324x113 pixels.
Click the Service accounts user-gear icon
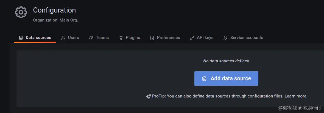225,38
